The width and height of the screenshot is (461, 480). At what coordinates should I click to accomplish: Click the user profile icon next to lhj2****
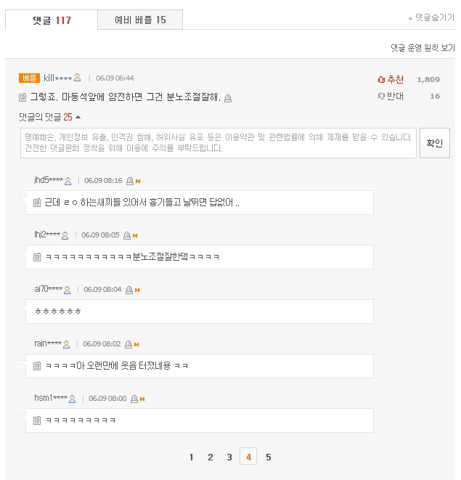pos(65,235)
